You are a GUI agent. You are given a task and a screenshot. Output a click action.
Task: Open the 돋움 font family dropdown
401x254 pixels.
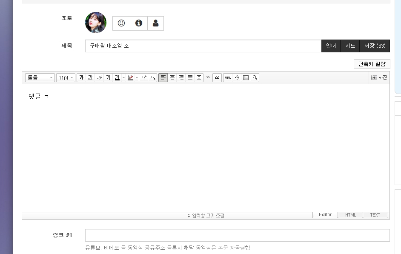pos(40,78)
